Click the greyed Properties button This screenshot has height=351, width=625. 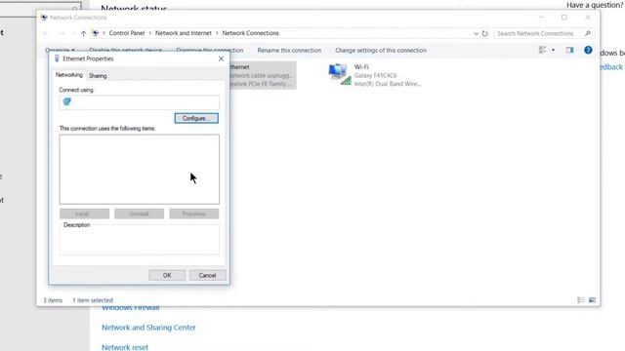pos(193,214)
